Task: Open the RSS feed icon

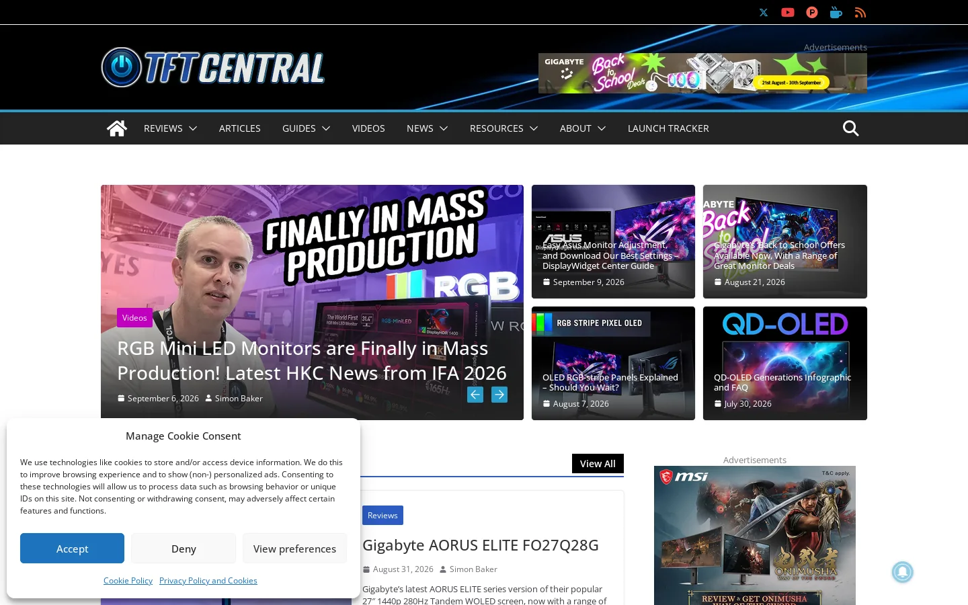Action: tap(860, 12)
